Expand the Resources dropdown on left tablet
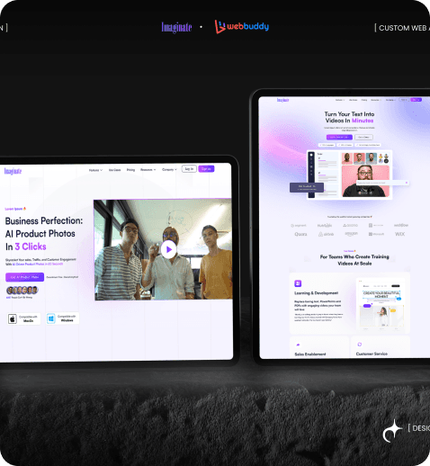The image size is (430, 466). click(148, 170)
